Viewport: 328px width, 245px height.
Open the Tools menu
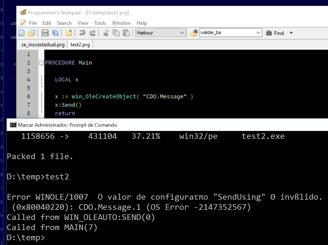(100, 23)
